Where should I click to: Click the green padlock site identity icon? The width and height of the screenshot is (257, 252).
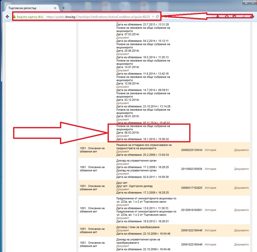click(15, 17)
